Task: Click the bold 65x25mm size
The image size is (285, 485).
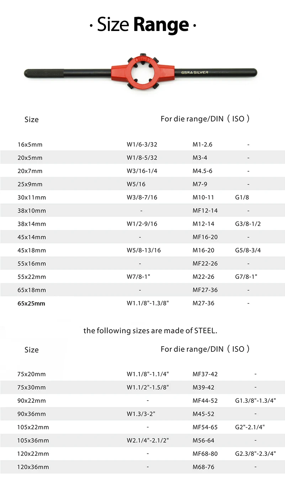Action: [31, 303]
